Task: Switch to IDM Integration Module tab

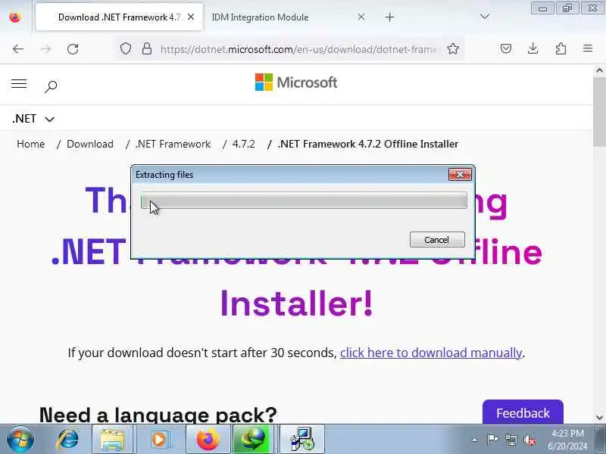Action: pyautogui.click(x=260, y=17)
